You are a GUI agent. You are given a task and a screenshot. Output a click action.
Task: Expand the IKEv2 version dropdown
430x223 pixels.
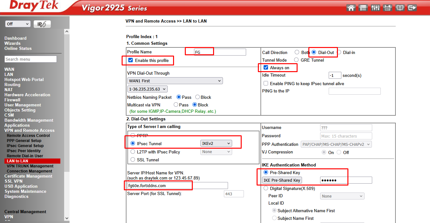(216, 144)
